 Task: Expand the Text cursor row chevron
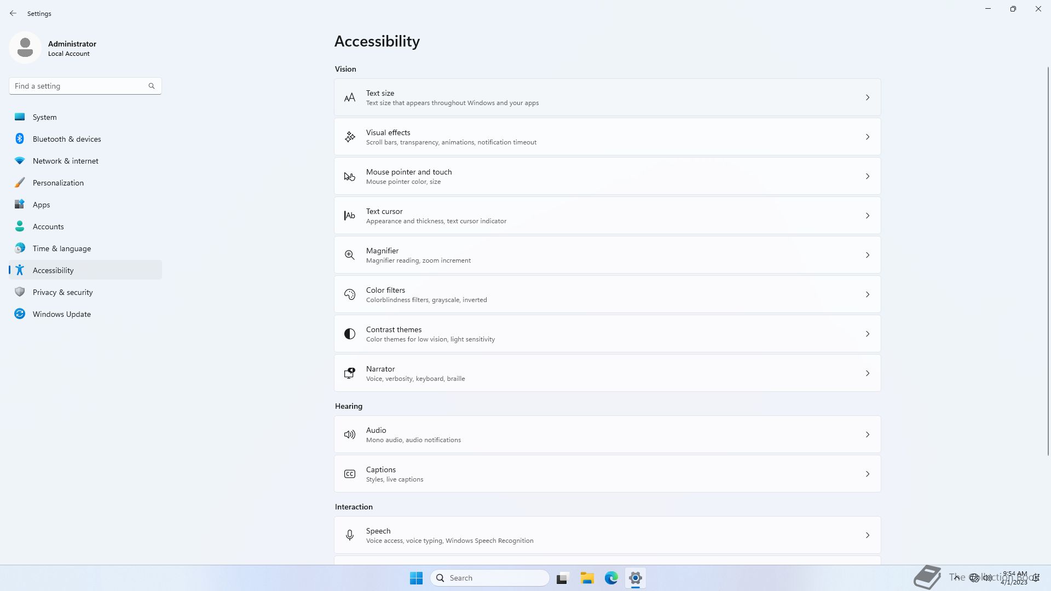868,216
